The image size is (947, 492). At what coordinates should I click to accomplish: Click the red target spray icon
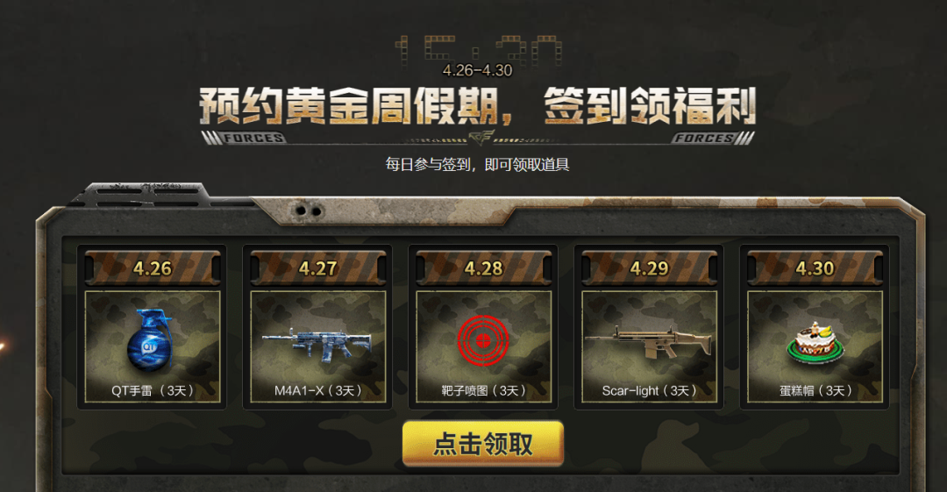tap(483, 340)
